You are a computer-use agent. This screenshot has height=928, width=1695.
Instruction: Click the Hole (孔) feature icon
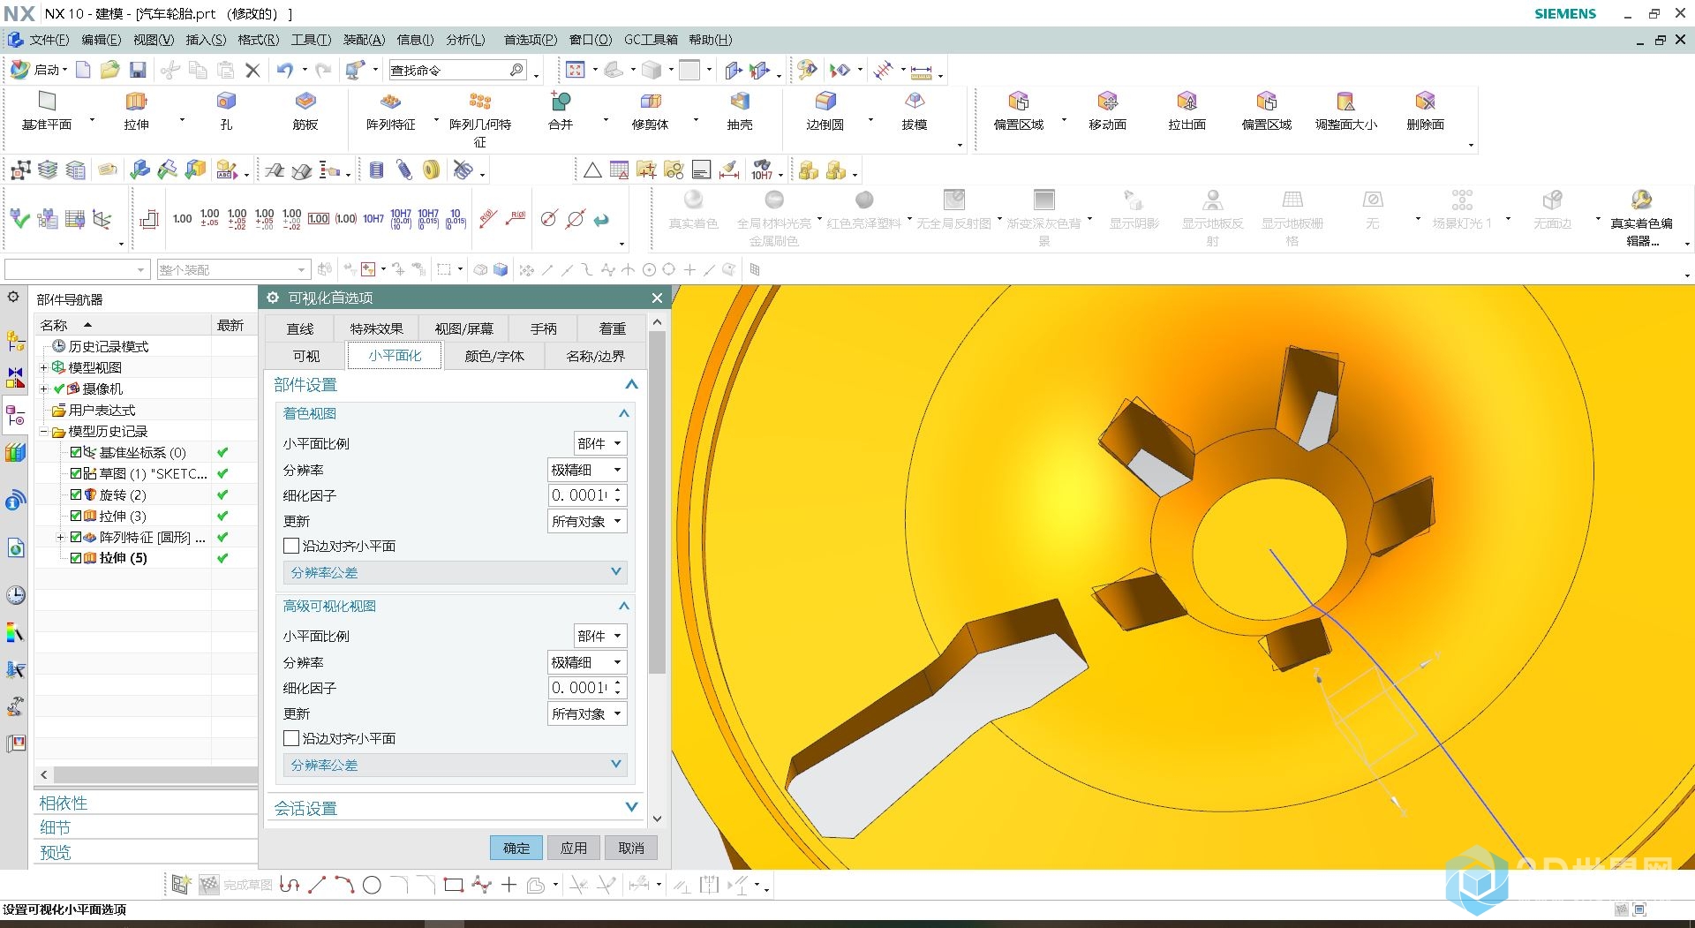pos(226,102)
